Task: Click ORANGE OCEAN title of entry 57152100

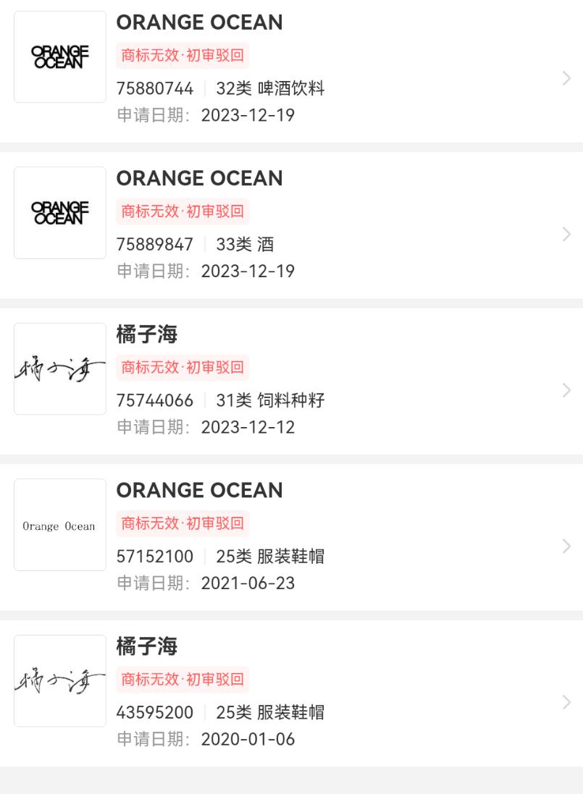Action: (199, 491)
